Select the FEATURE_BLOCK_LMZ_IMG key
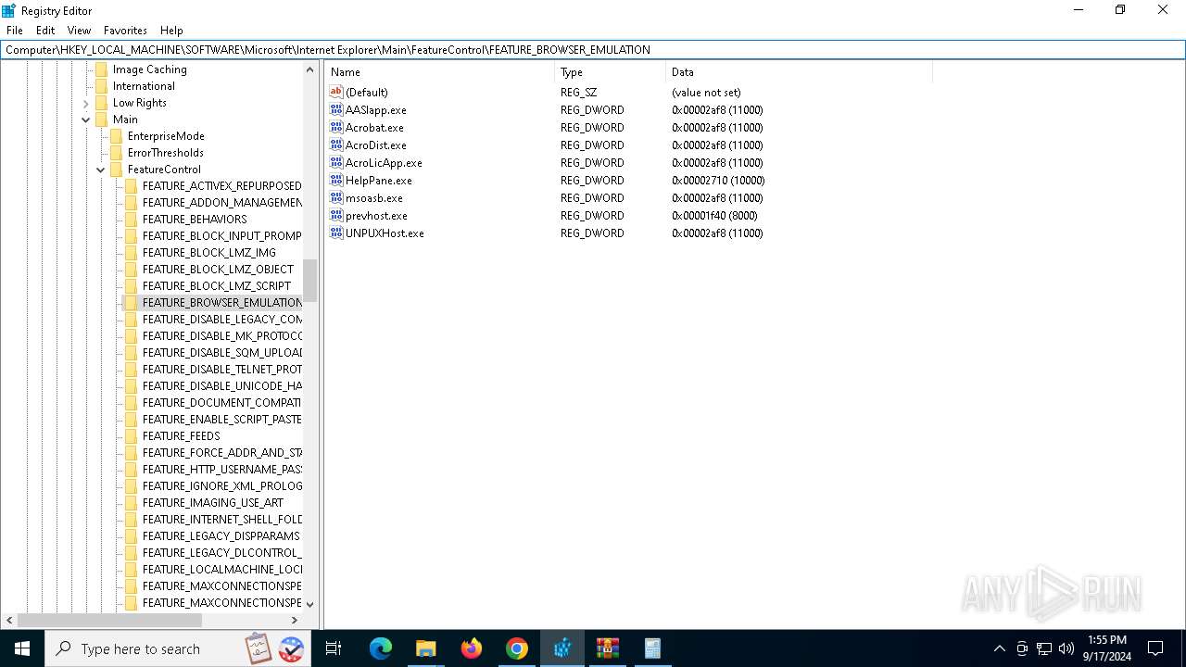This screenshot has width=1186, height=667. 209,253
